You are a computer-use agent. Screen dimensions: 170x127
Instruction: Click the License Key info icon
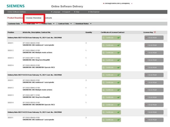click(155, 32)
